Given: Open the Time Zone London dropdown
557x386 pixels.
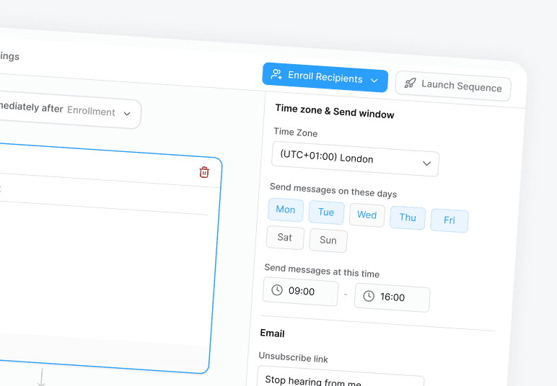Looking at the screenshot, I should [355, 159].
